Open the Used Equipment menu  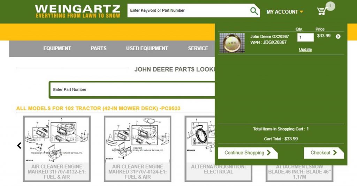coord(147,48)
